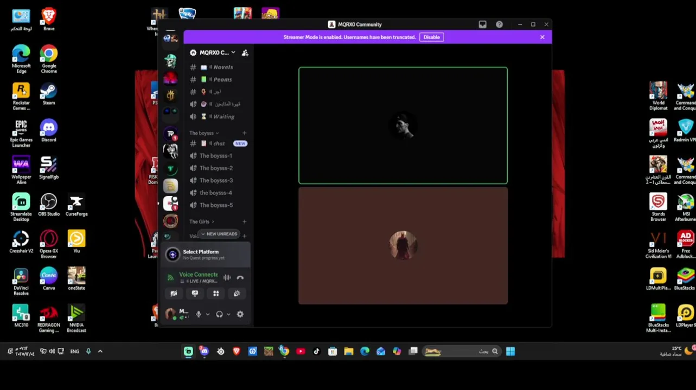Screen dimensions: 696x390
Task: Click the invite people icon next to server name
Action: point(245,53)
